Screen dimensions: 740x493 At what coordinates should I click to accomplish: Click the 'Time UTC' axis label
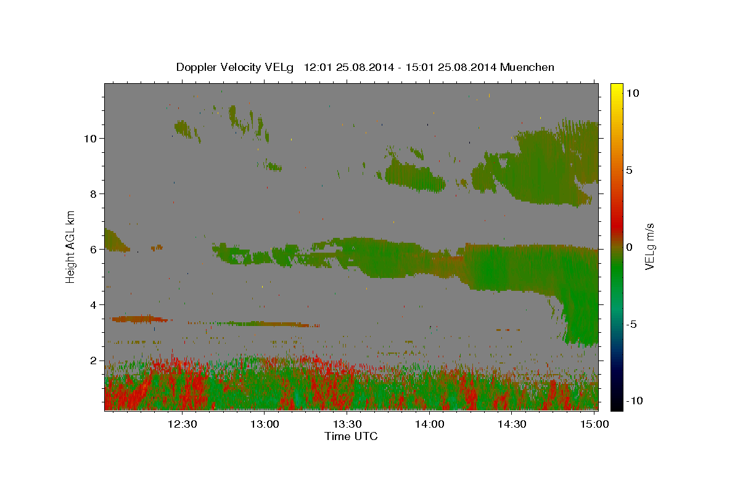(351, 436)
